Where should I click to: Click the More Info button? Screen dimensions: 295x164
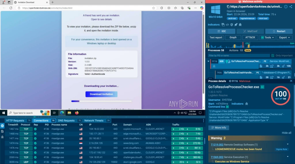point(219,128)
